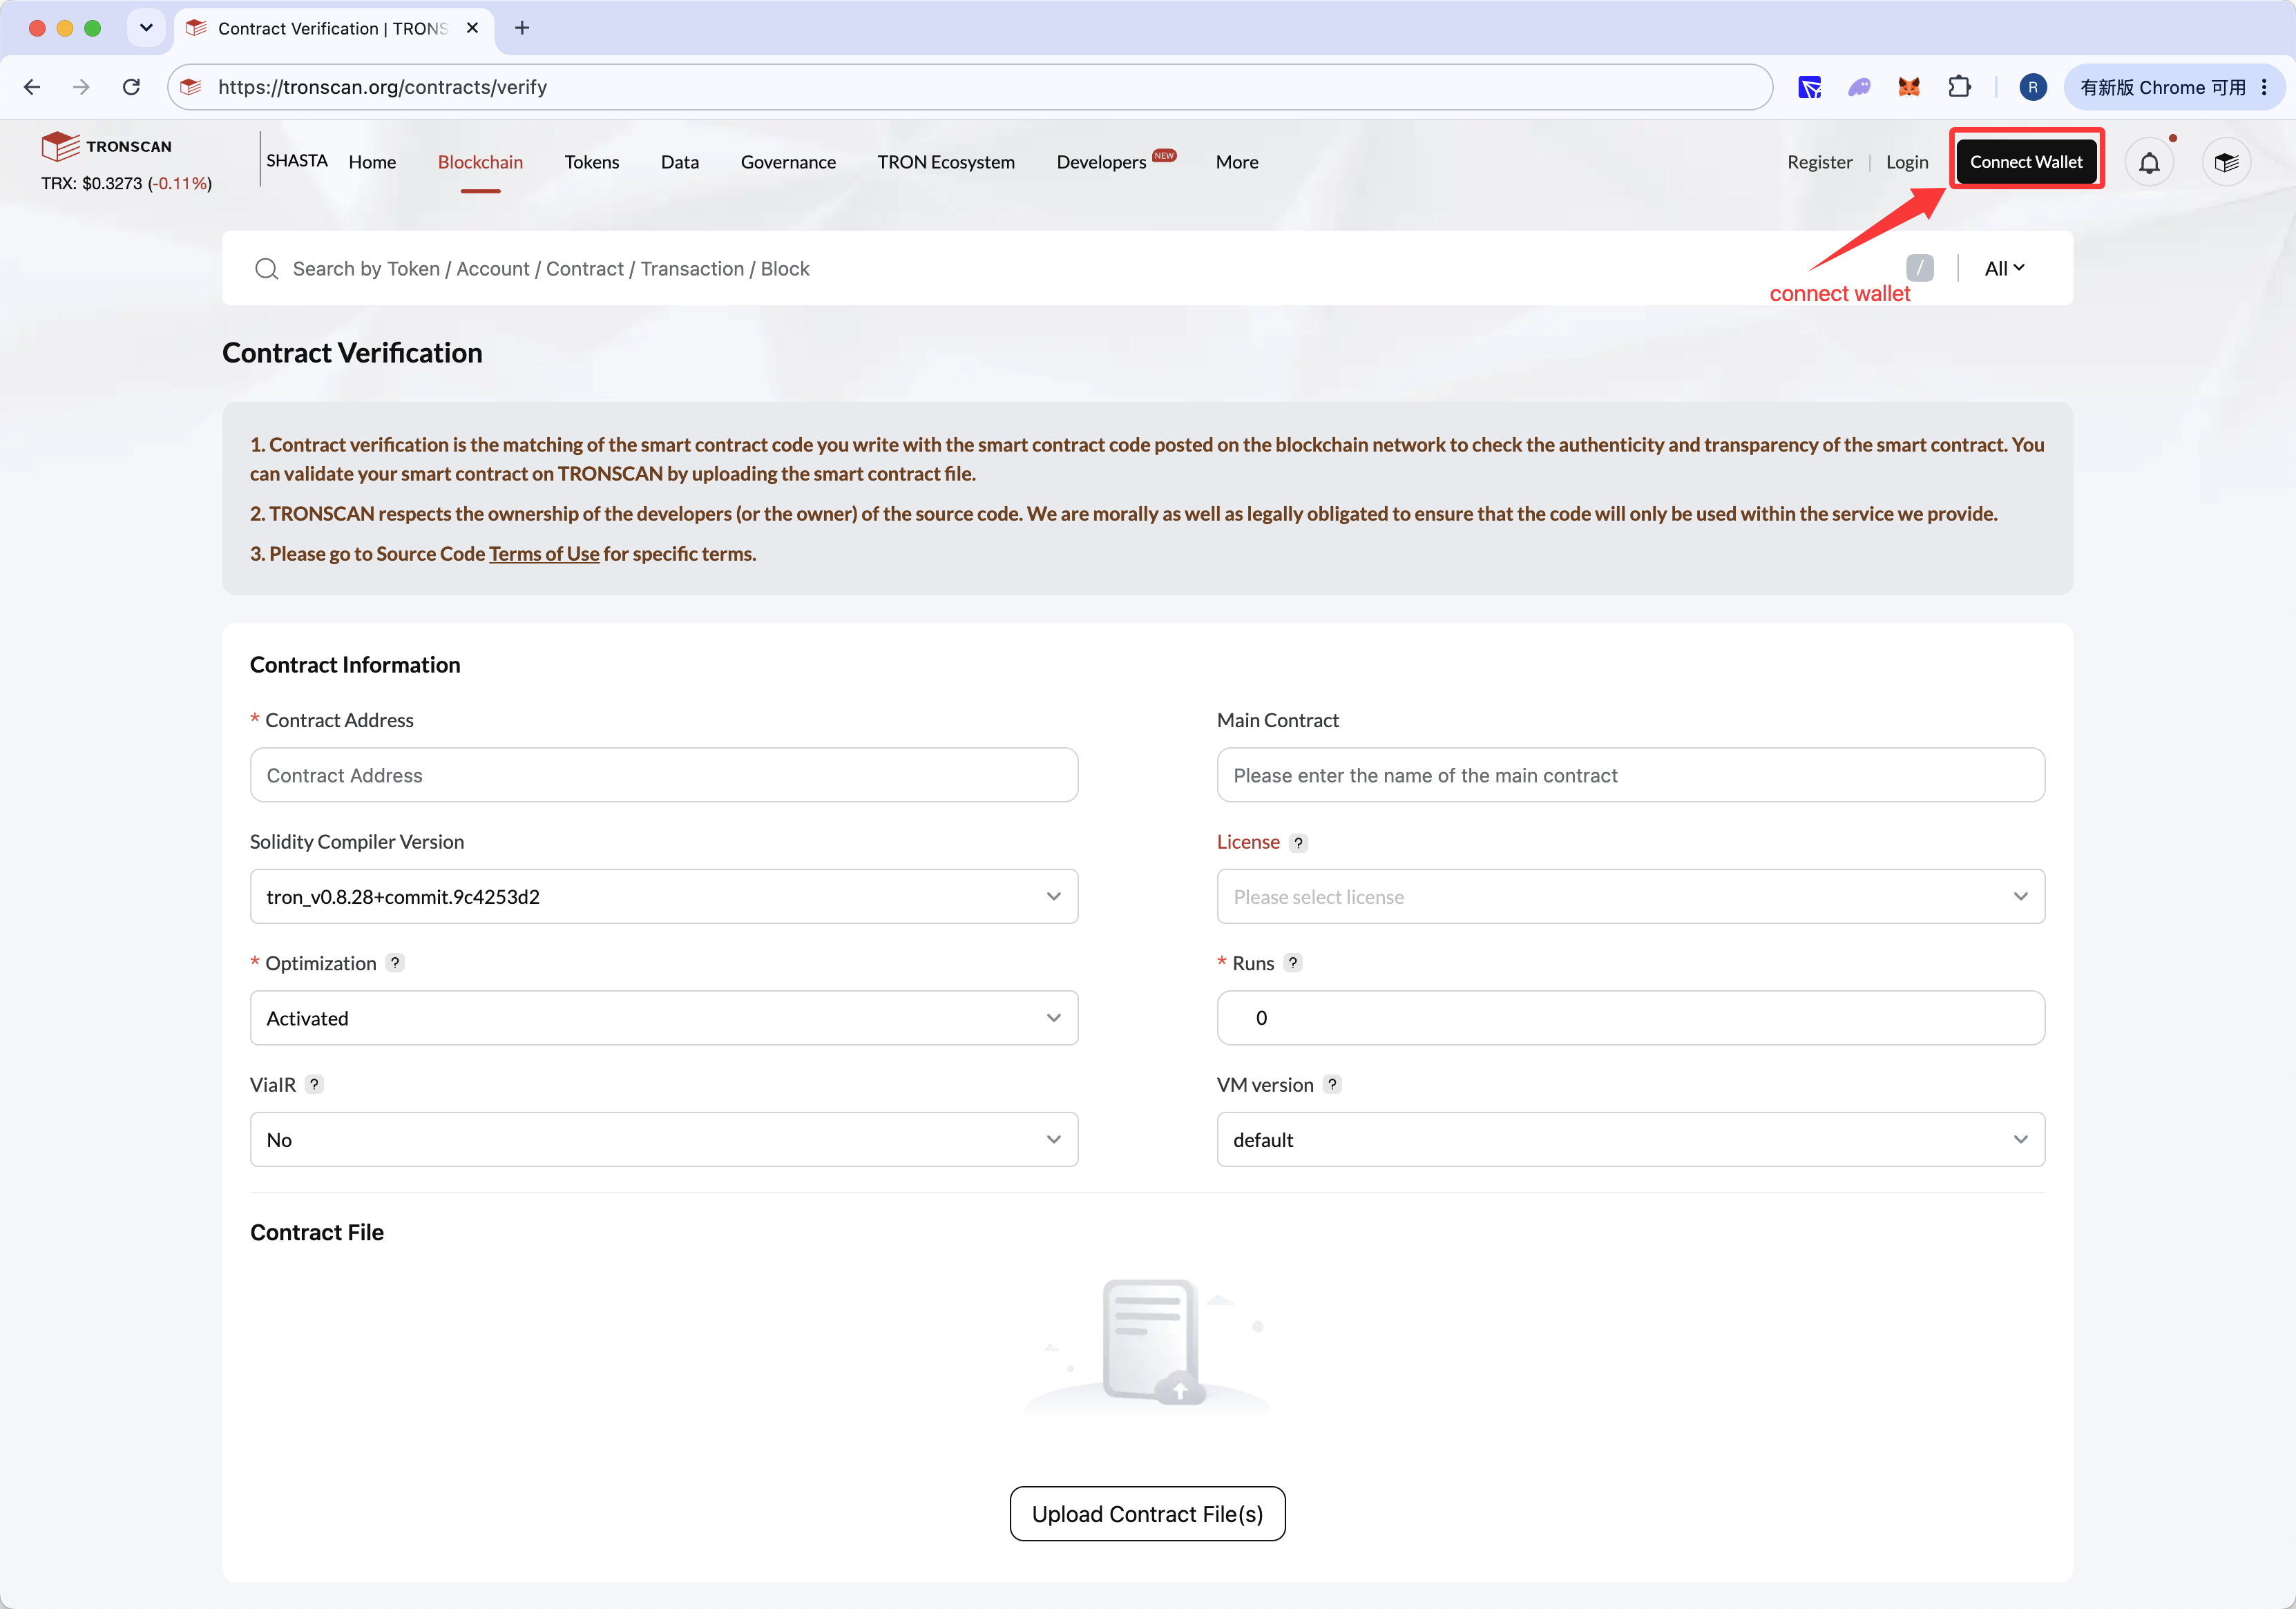
Task: Click the TRONSCAN logo
Action: coord(107,146)
